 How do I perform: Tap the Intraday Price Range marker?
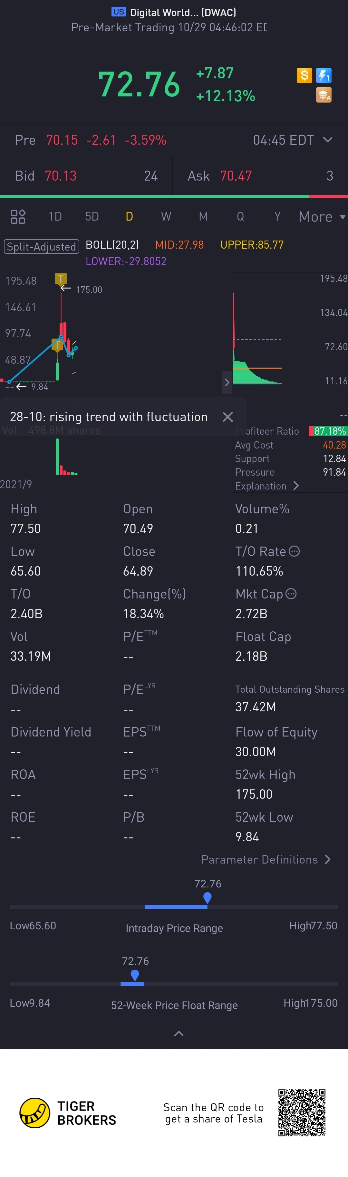pos(207,898)
